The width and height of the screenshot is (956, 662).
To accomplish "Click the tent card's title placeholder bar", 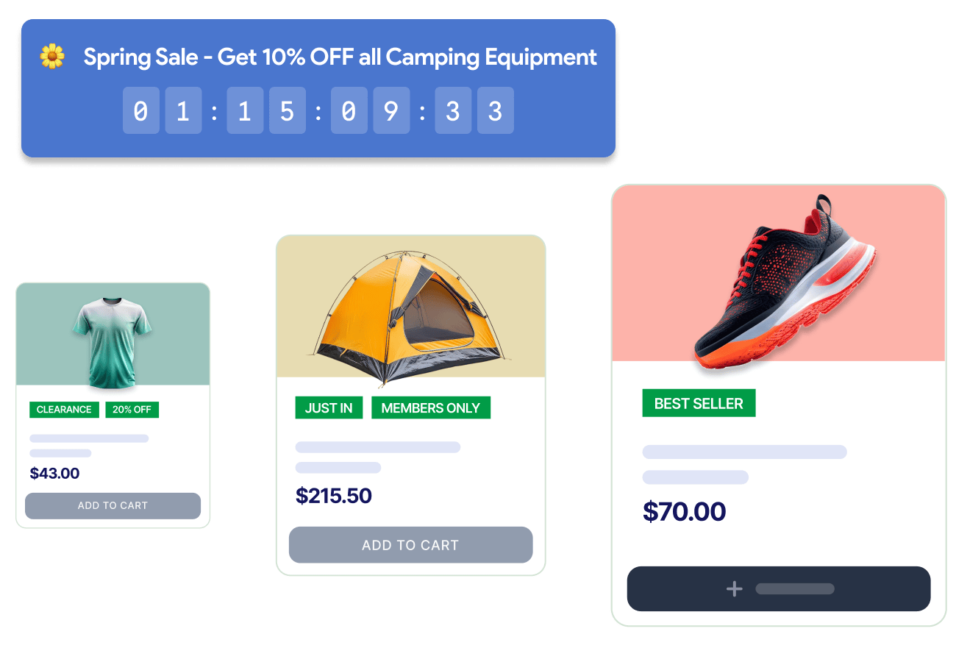I will pyautogui.click(x=378, y=447).
